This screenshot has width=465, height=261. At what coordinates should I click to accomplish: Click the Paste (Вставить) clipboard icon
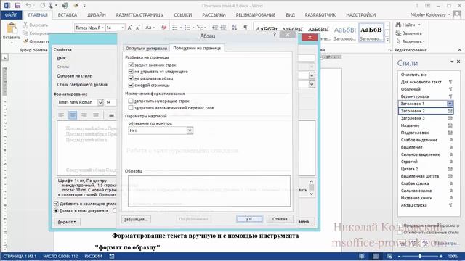click(12, 28)
